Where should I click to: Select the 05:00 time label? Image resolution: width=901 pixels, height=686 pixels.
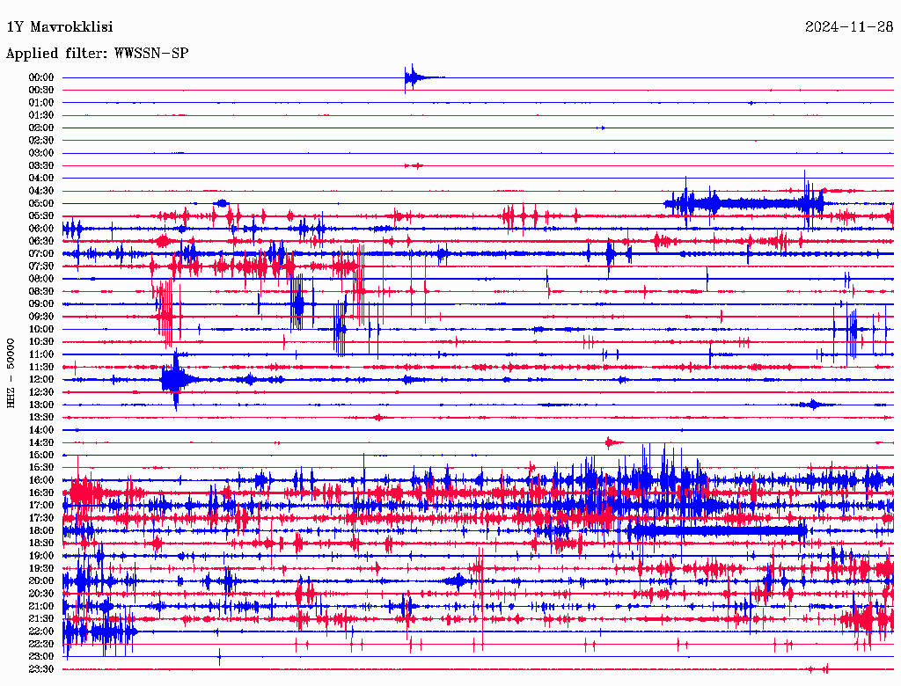tap(41, 203)
